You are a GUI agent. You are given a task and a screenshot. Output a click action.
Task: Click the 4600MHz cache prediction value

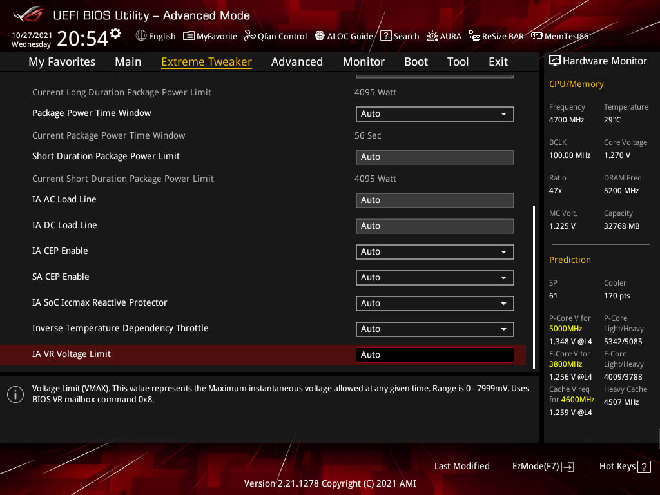[x=577, y=400]
